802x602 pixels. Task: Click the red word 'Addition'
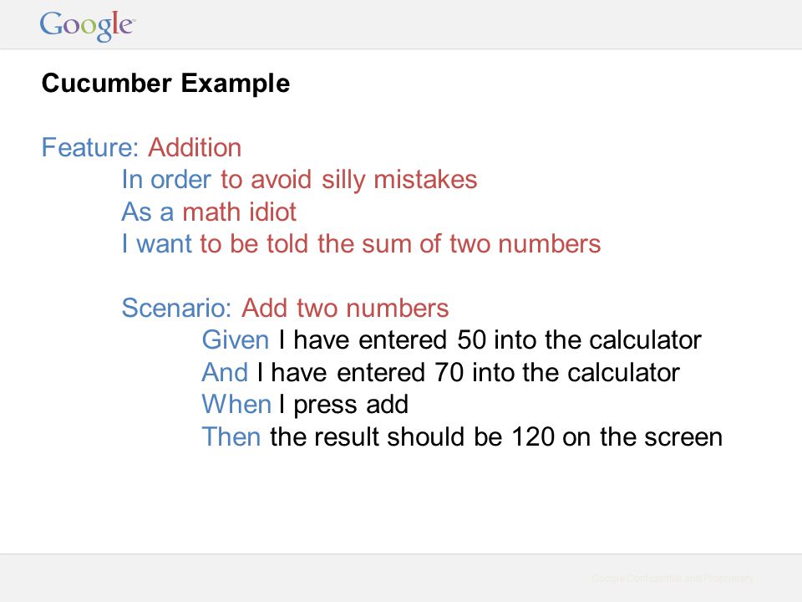(x=195, y=147)
